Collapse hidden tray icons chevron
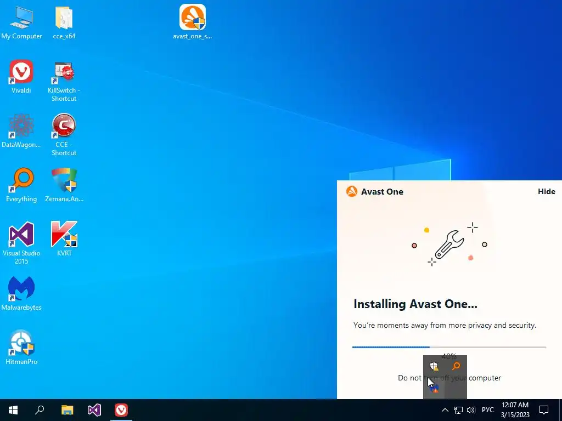This screenshot has width=562, height=421. pyautogui.click(x=445, y=410)
